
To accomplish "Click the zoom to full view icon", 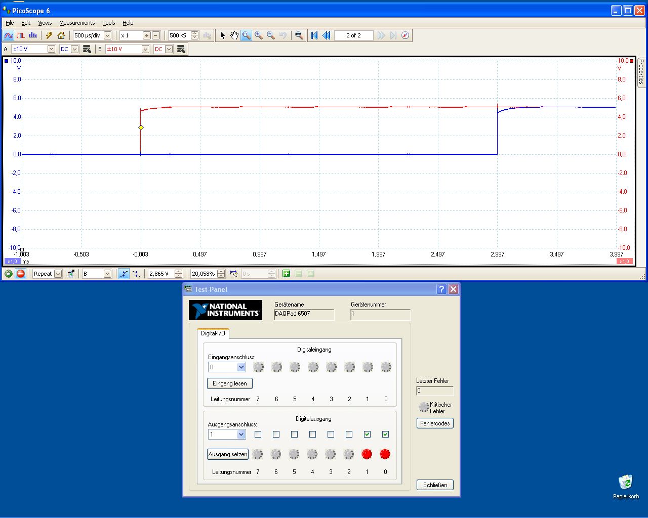I will click(x=299, y=35).
